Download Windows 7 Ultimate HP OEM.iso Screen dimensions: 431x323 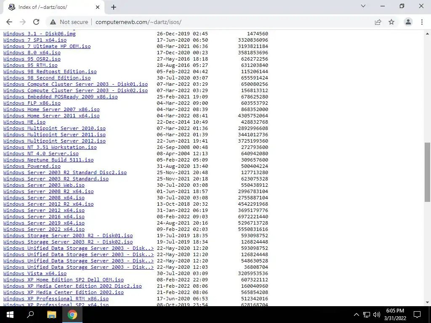coord(47,46)
